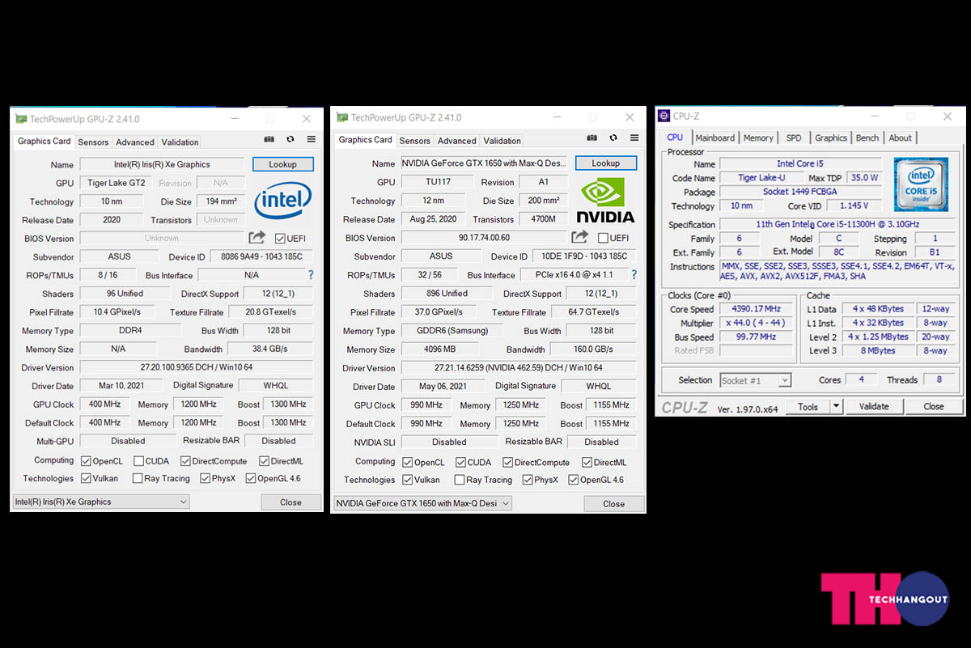Viewport: 971px width, 648px height.
Task: Click refresh icon in Intel Iris Xe GPU-Z window
Action: (290, 140)
